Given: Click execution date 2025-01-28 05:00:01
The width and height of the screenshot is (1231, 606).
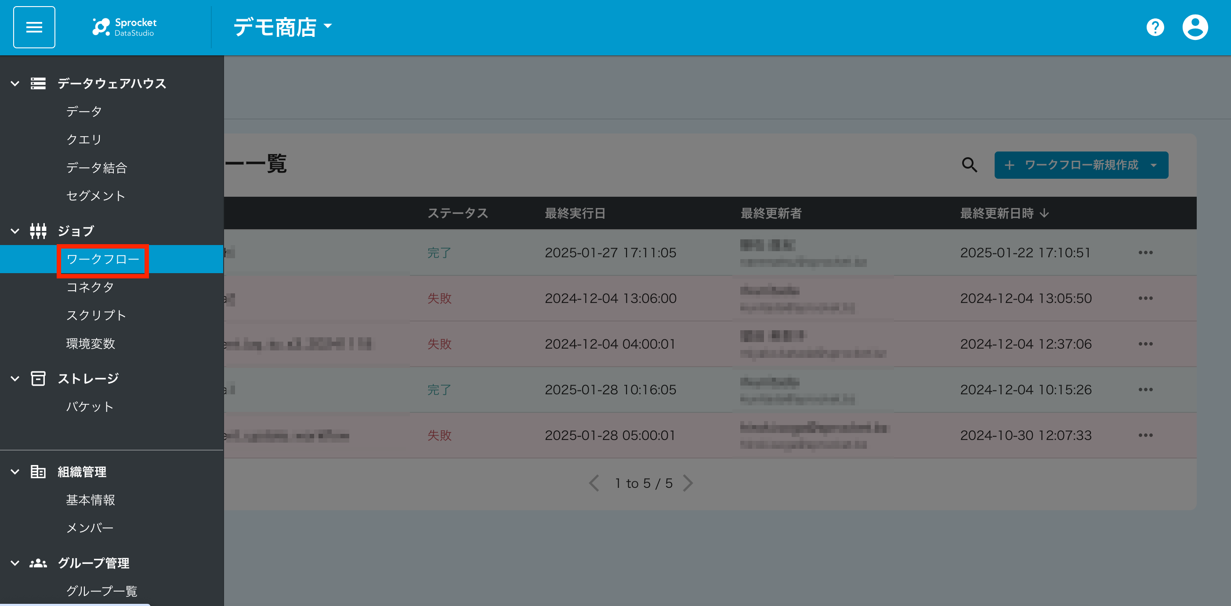Looking at the screenshot, I should point(610,436).
